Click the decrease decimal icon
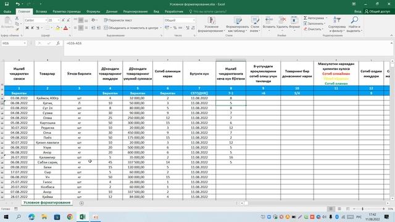The image size is (395, 222). pos(193,28)
